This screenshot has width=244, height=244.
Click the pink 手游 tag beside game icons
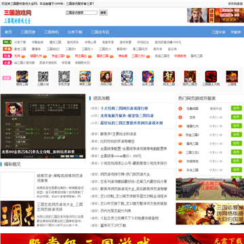coord(7,78)
